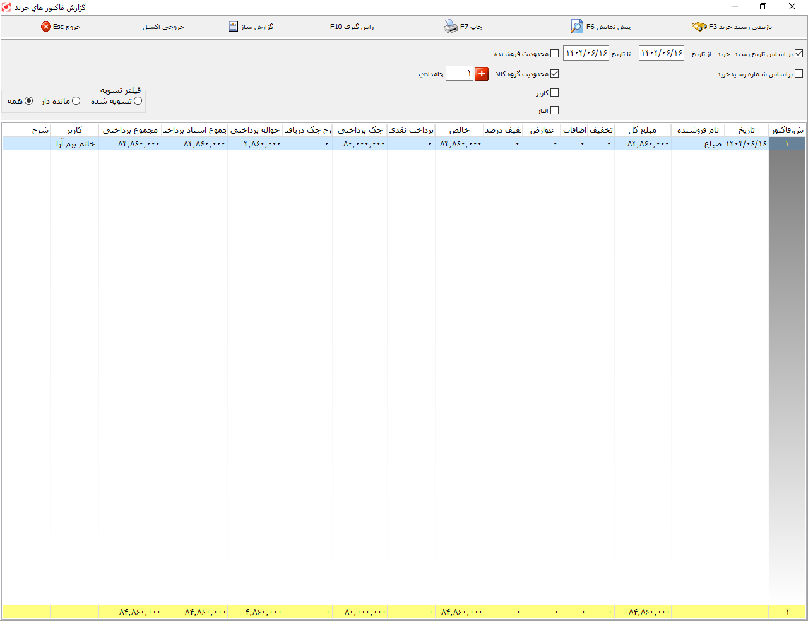
Task: Click date cell ۱۴۰۴/۰۶/۱۶ in the row
Action: (747, 144)
